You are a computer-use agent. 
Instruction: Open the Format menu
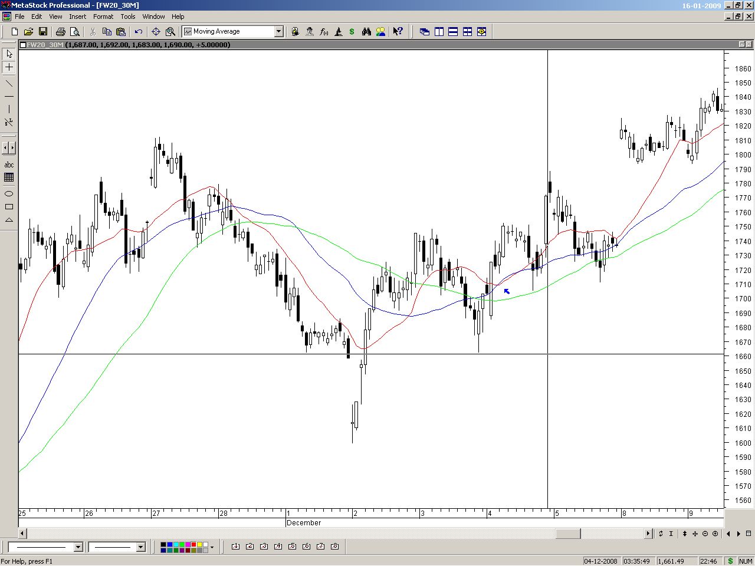pyautogui.click(x=103, y=17)
